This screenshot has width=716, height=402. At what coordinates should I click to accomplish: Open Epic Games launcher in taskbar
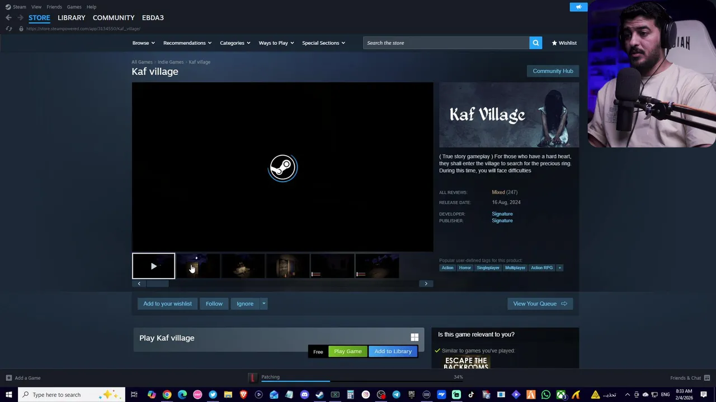(x=412, y=395)
